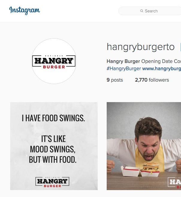
Task: Click the hangryburgerto username heading
Action: tap(141, 47)
